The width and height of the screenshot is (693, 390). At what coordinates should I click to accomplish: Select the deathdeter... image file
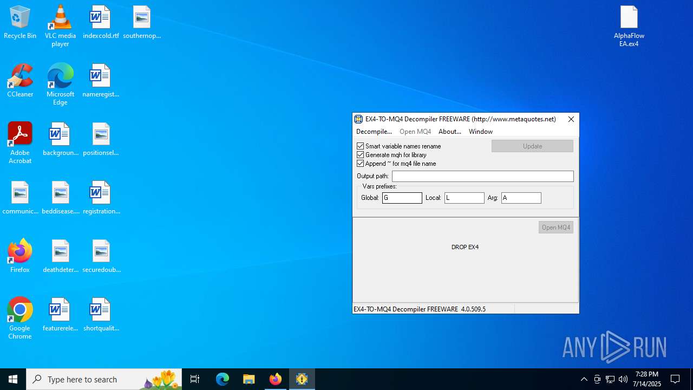(61, 256)
